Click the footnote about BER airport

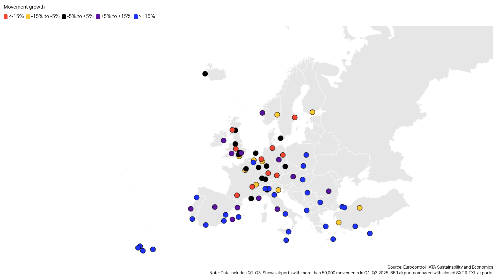[351, 273]
